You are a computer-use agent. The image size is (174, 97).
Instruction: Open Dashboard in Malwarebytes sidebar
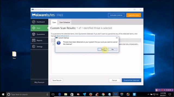point(39,22)
